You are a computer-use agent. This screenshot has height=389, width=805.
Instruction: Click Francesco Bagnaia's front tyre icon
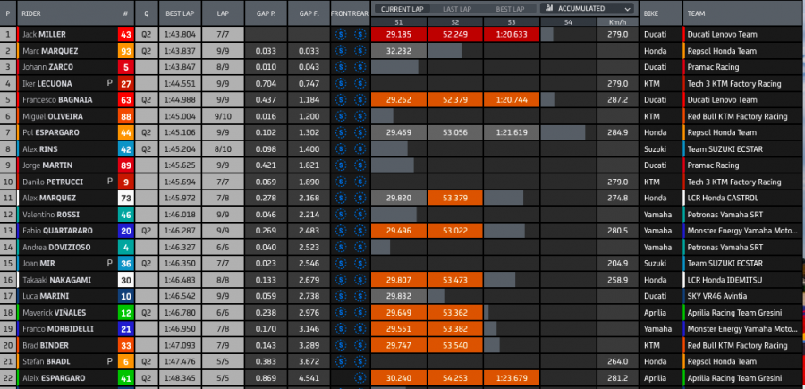[x=341, y=100]
